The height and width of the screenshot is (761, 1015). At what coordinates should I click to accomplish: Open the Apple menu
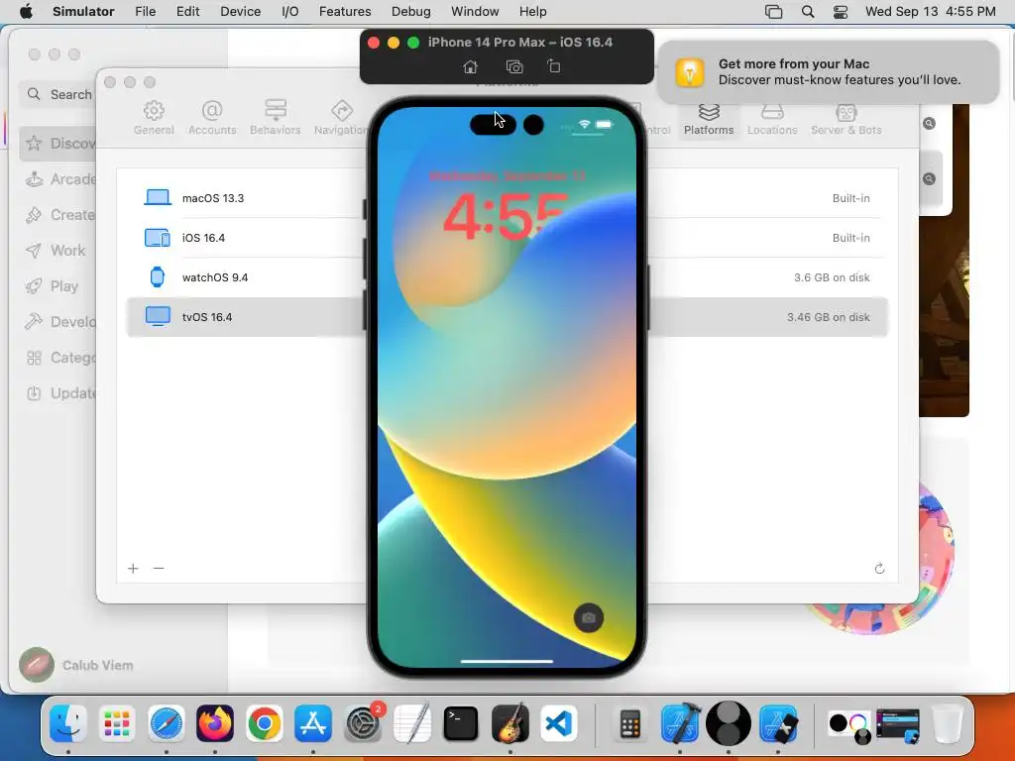(26, 12)
